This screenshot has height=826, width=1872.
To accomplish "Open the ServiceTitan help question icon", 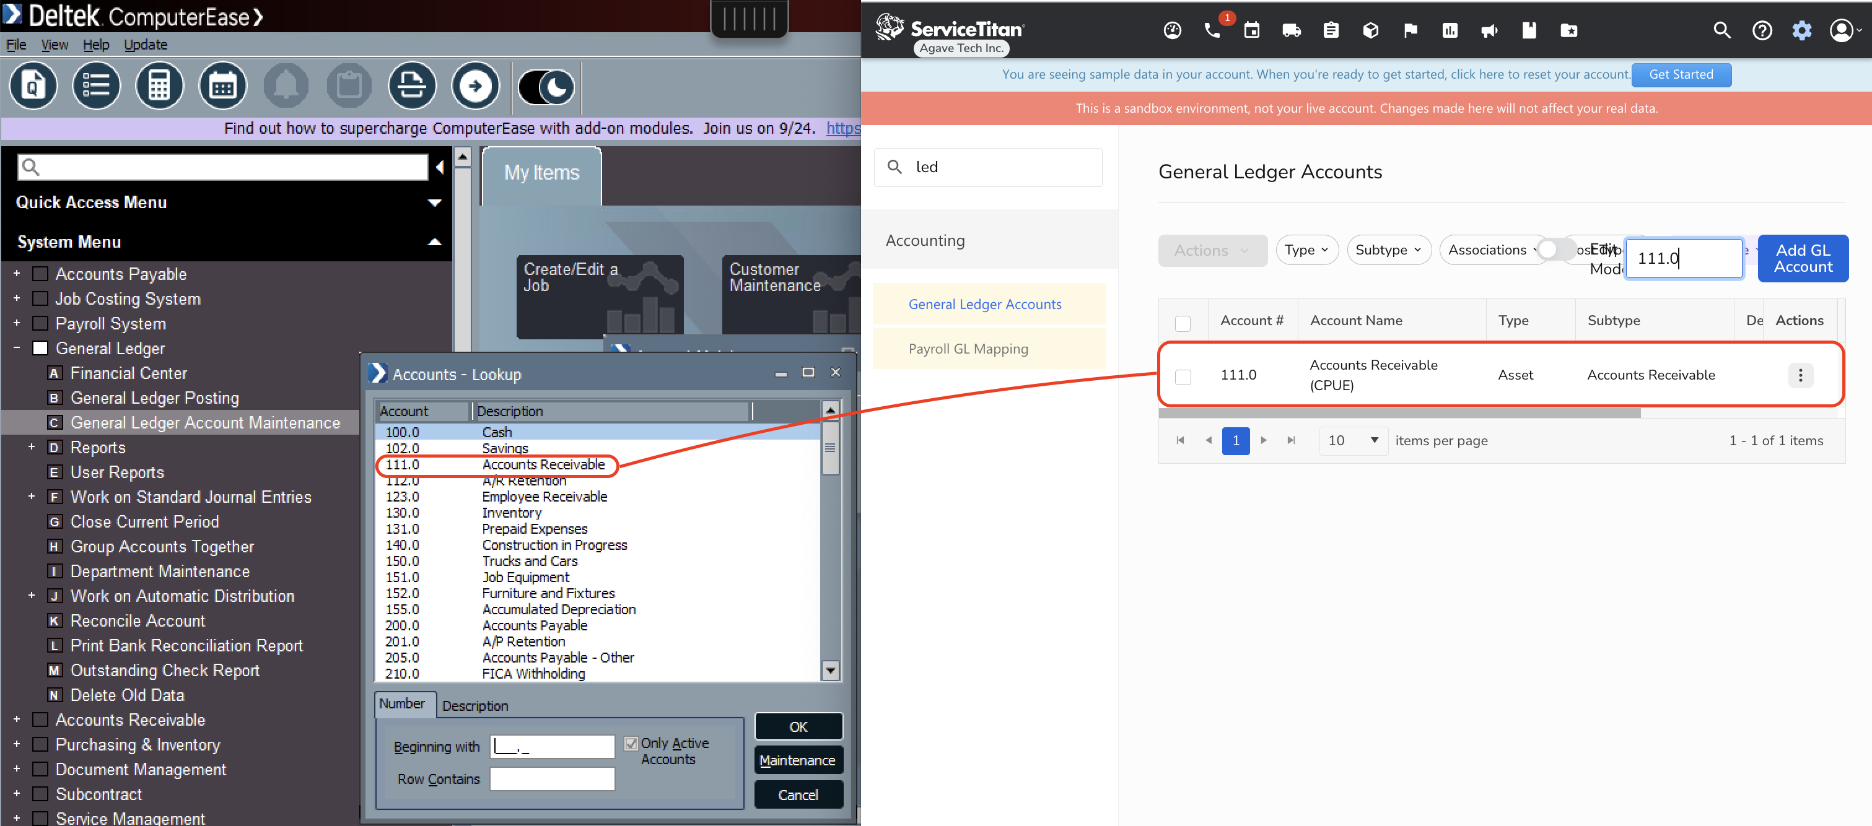I will point(1762,30).
